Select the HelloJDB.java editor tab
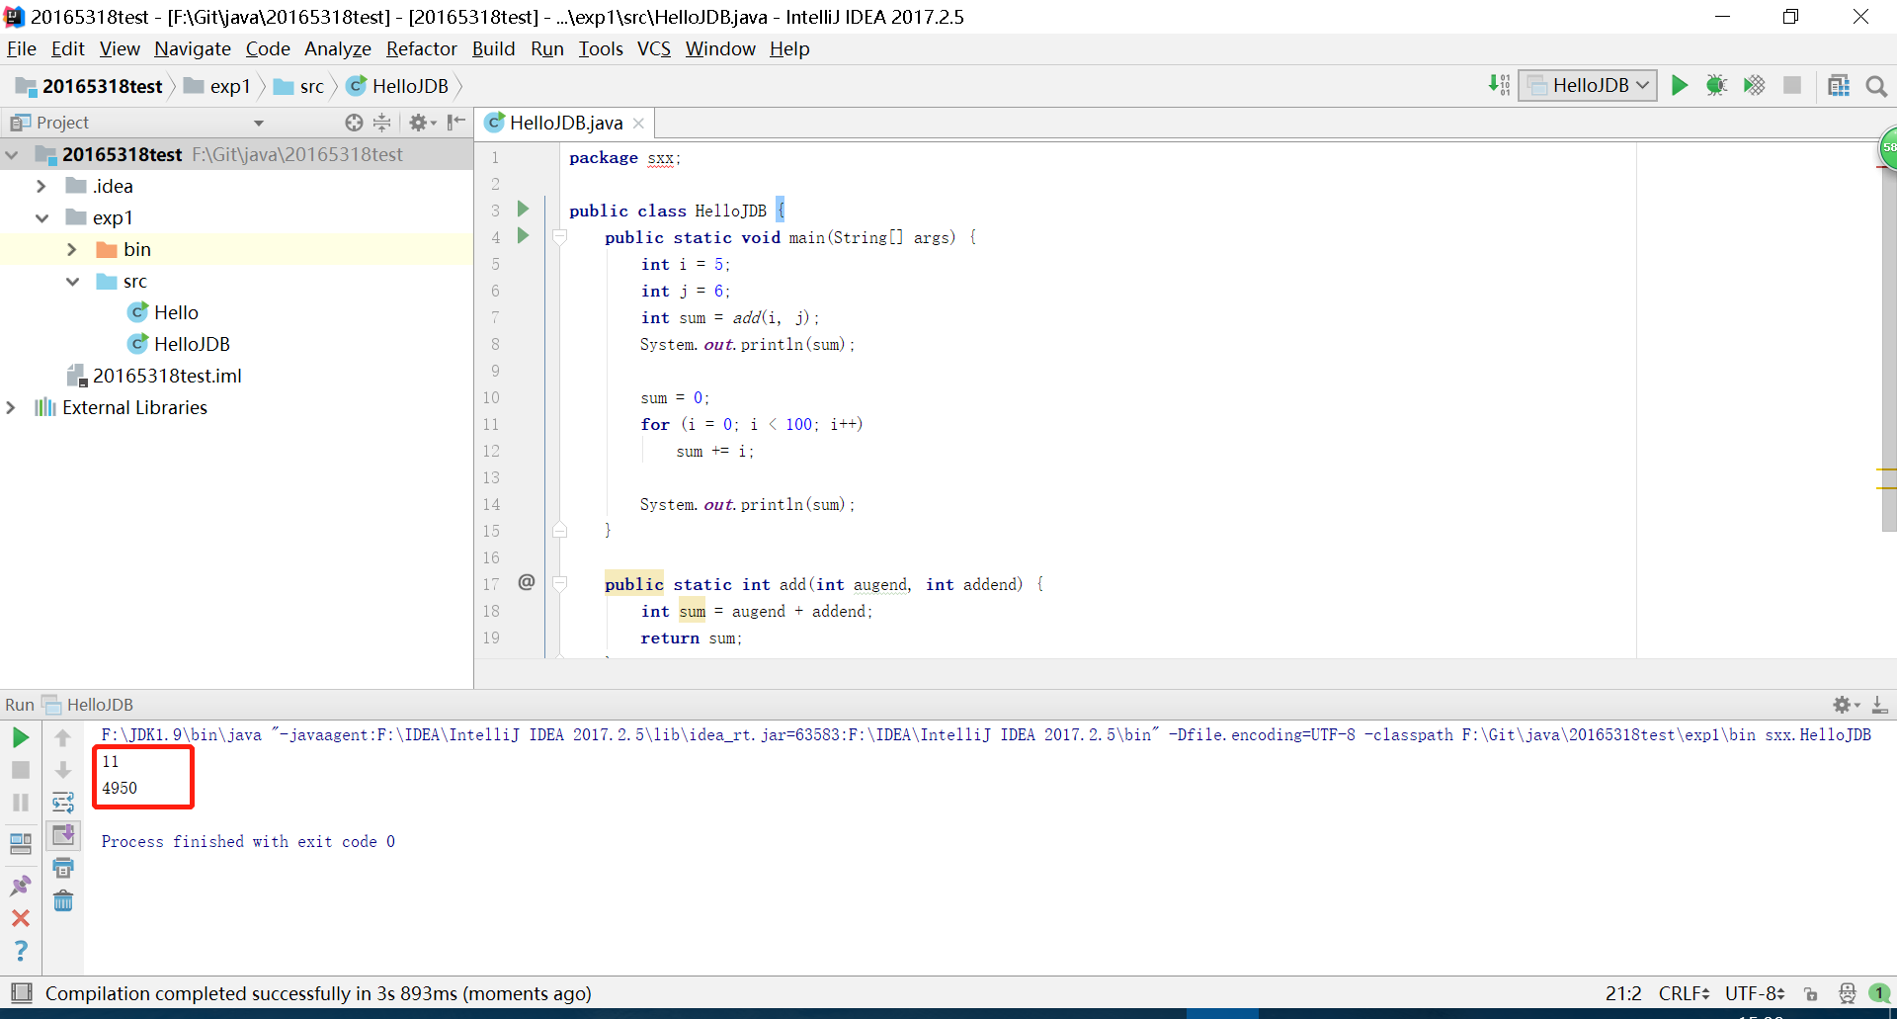The width and height of the screenshot is (1897, 1019). click(x=566, y=123)
